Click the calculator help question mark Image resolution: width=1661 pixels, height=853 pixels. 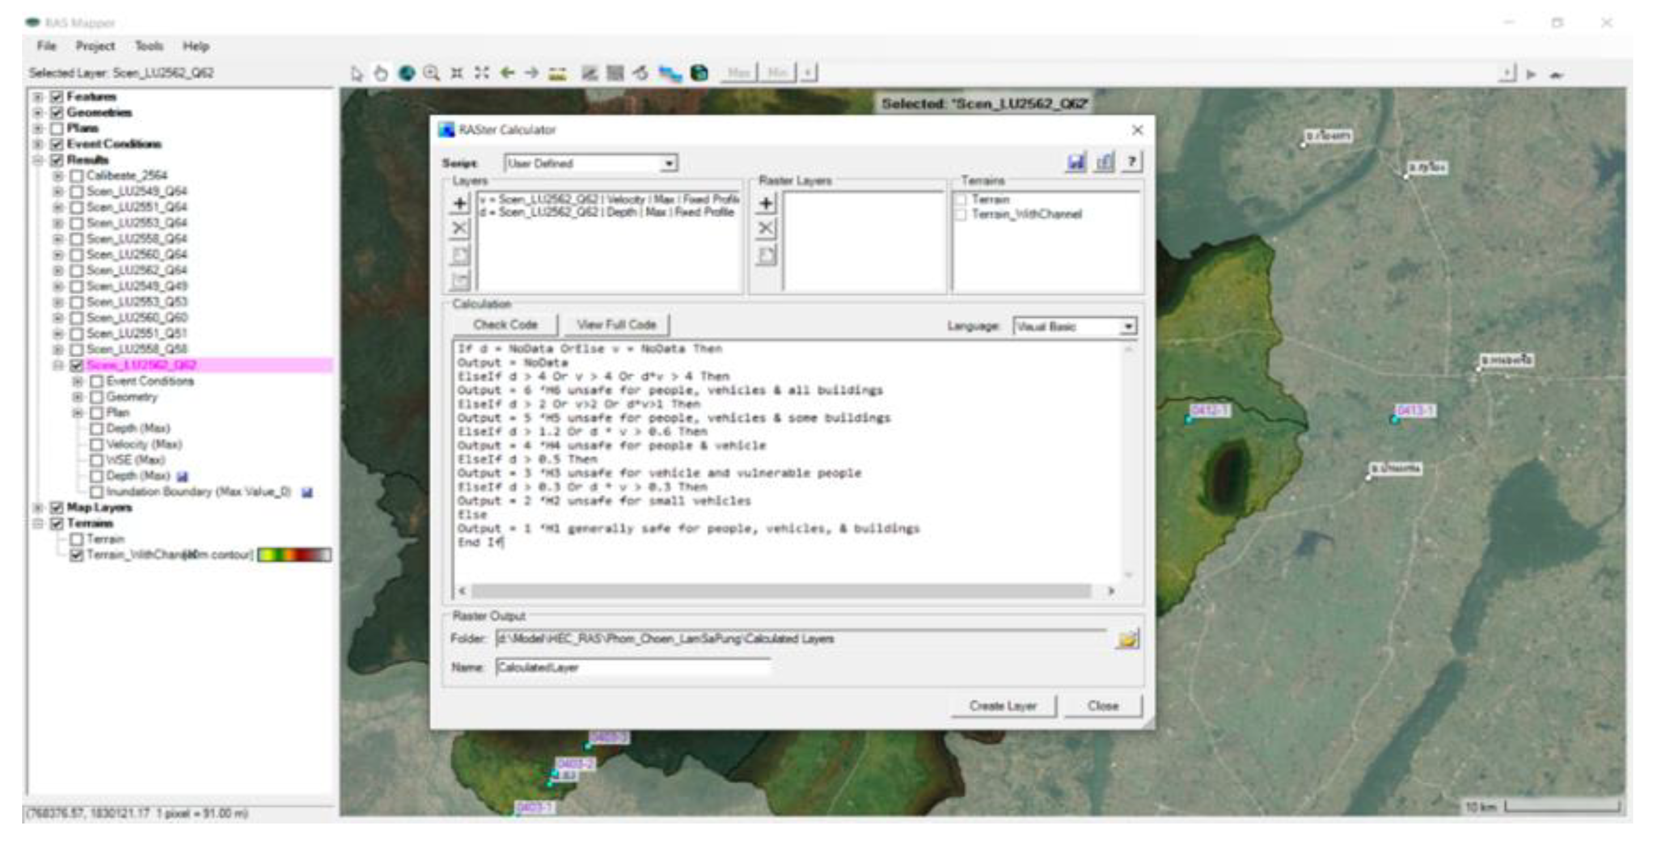pyautogui.click(x=1131, y=162)
